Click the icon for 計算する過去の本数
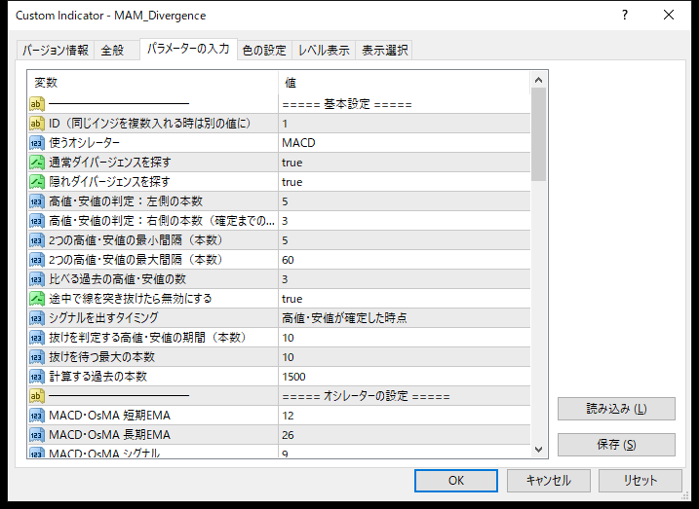 coord(37,377)
